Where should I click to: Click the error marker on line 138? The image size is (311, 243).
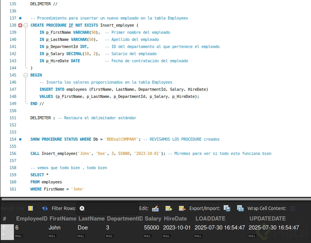[x=20, y=25]
